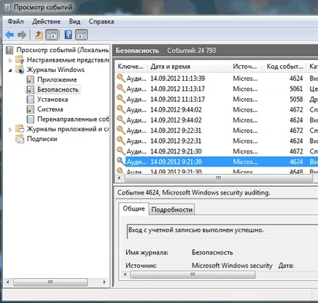Click the Система log icon in tree
The image size is (318, 303).
coord(31,109)
